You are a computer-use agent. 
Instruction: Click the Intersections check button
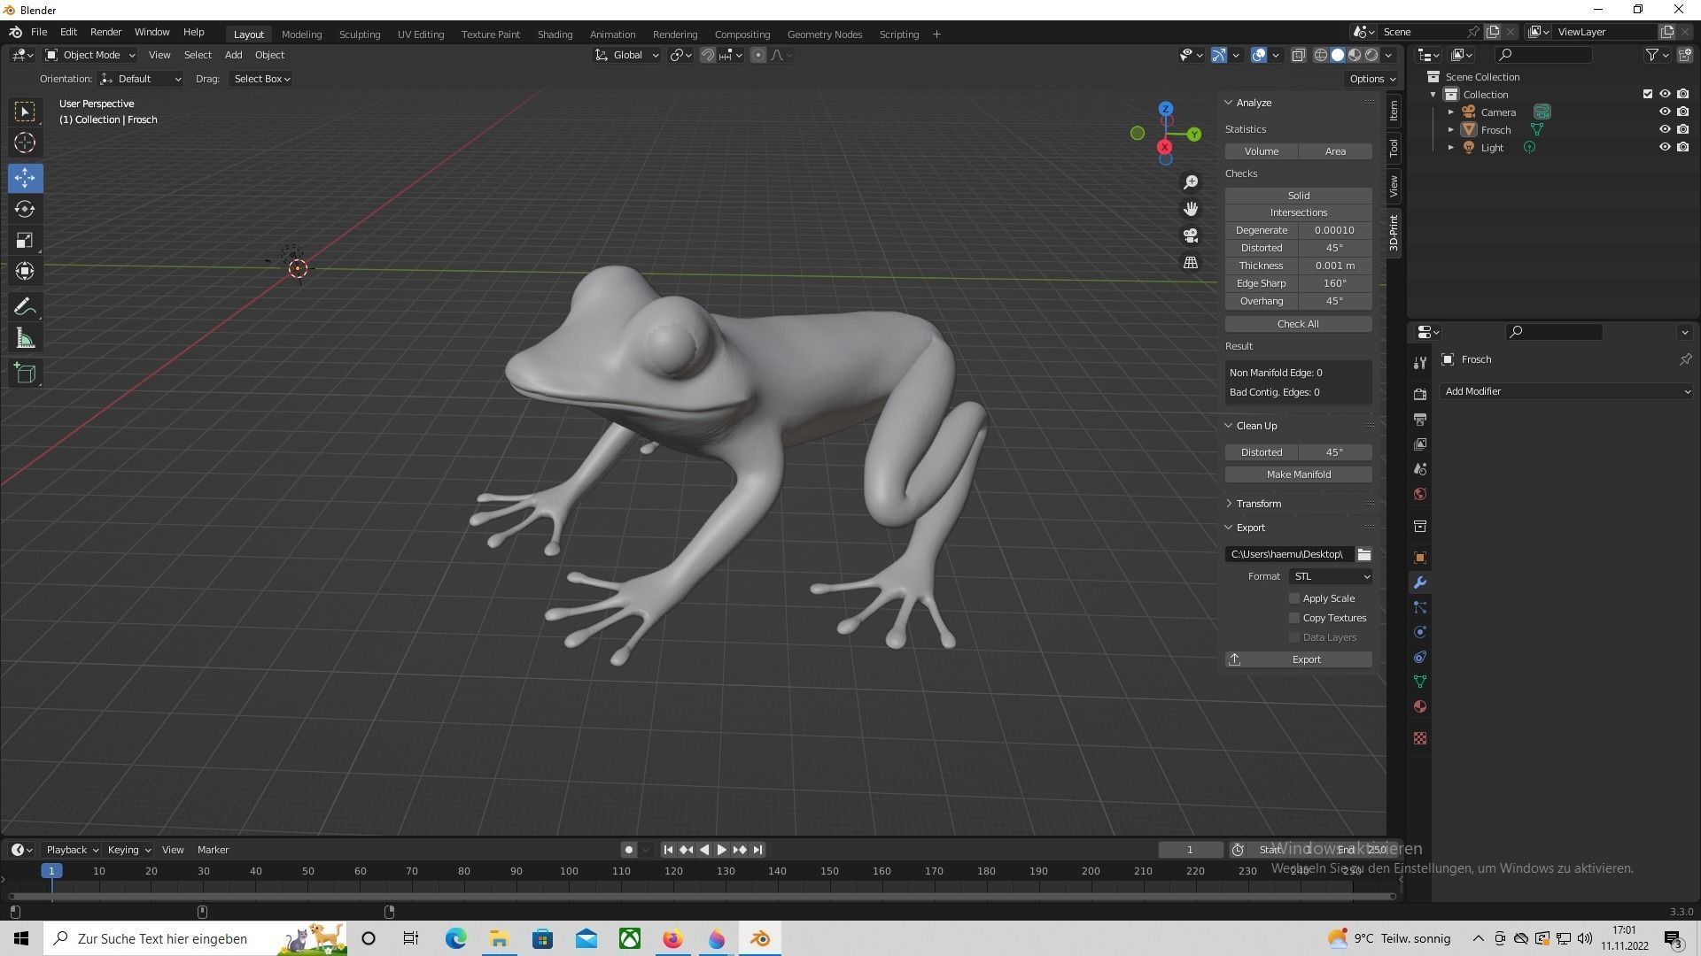point(1298,213)
